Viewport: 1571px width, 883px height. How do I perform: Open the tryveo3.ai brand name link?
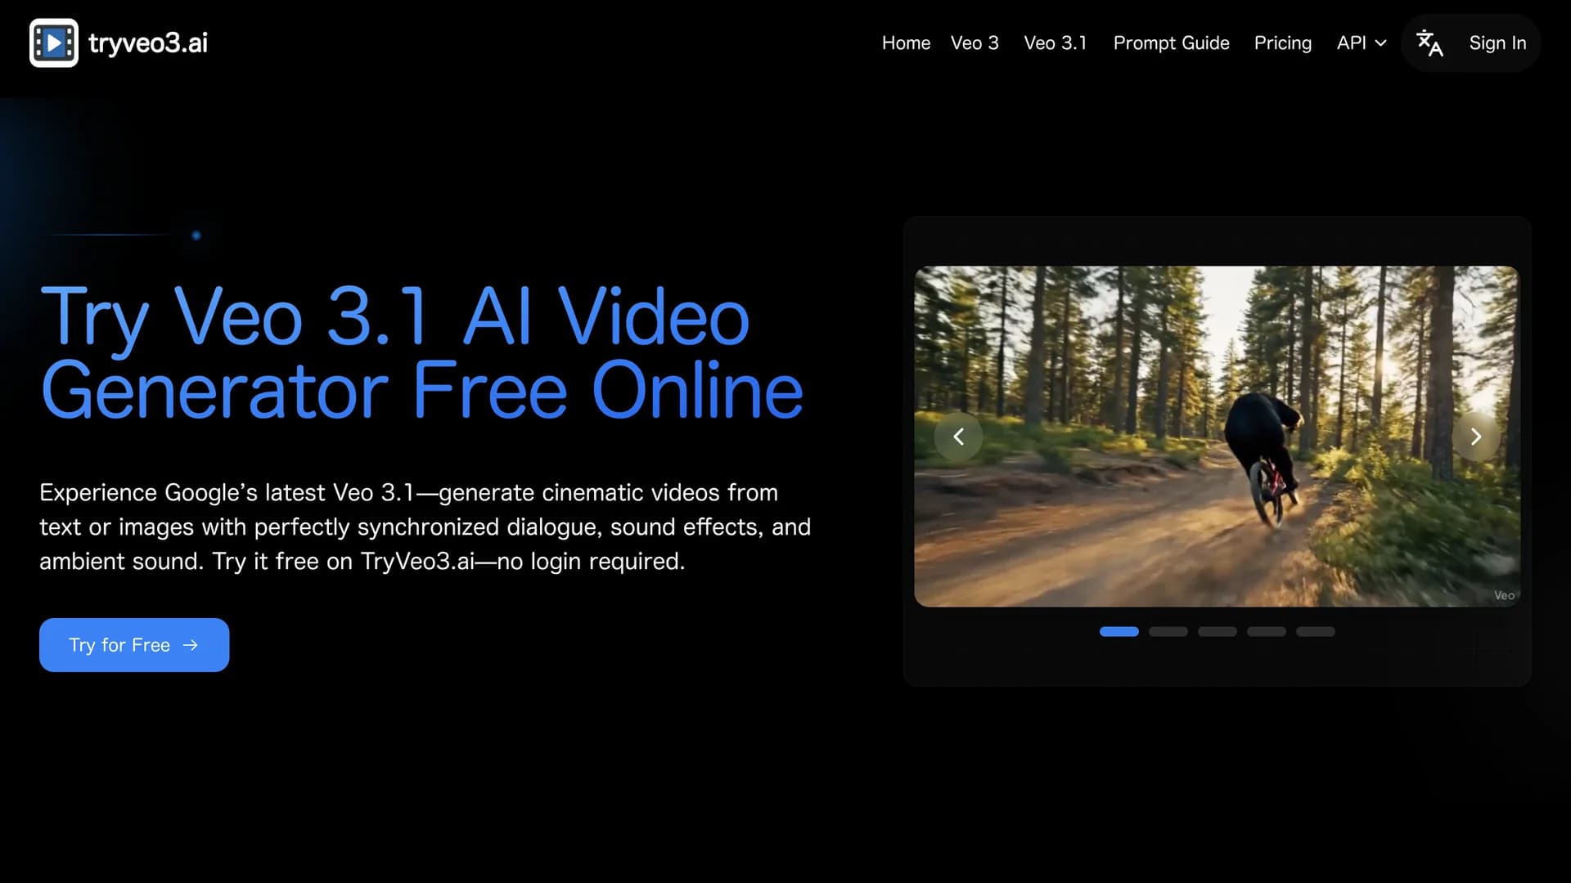point(148,43)
